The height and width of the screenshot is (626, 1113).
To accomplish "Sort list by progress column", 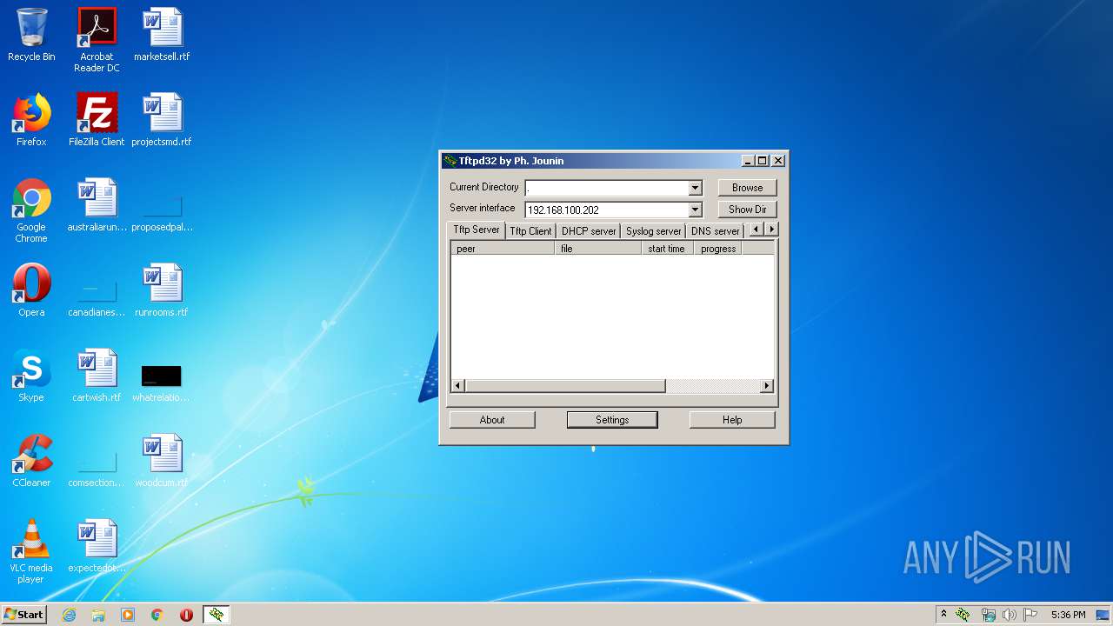I will tap(718, 249).
